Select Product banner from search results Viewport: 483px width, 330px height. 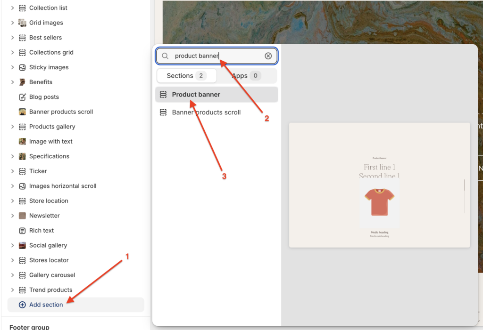click(x=217, y=95)
